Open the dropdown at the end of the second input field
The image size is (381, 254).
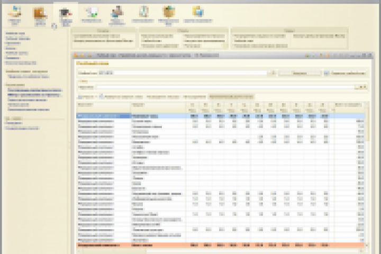360,87
